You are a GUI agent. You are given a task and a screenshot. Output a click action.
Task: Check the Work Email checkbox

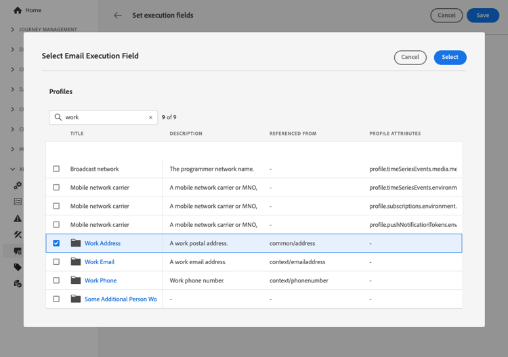tap(56, 261)
